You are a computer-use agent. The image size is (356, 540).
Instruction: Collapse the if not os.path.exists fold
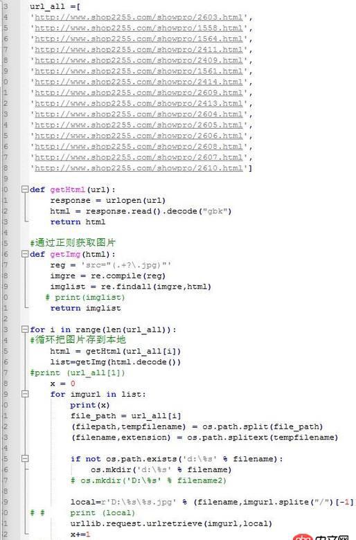coord(25,458)
